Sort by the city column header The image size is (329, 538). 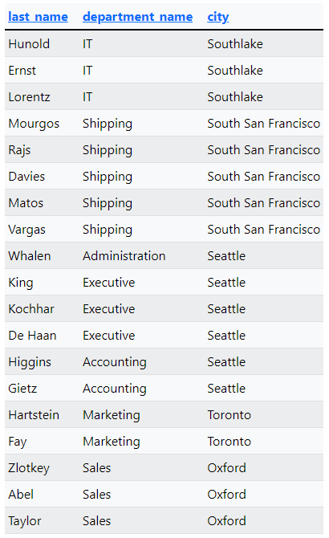coord(217,17)
